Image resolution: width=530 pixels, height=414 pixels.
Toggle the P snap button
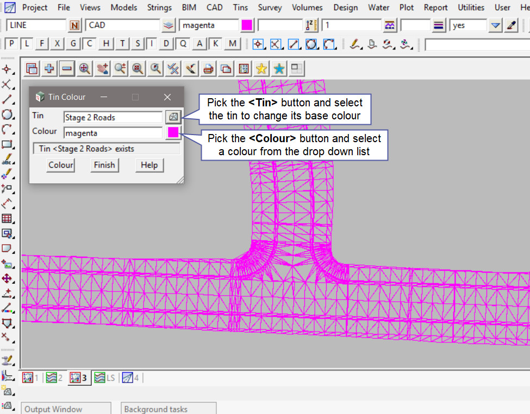coord(11,44)
